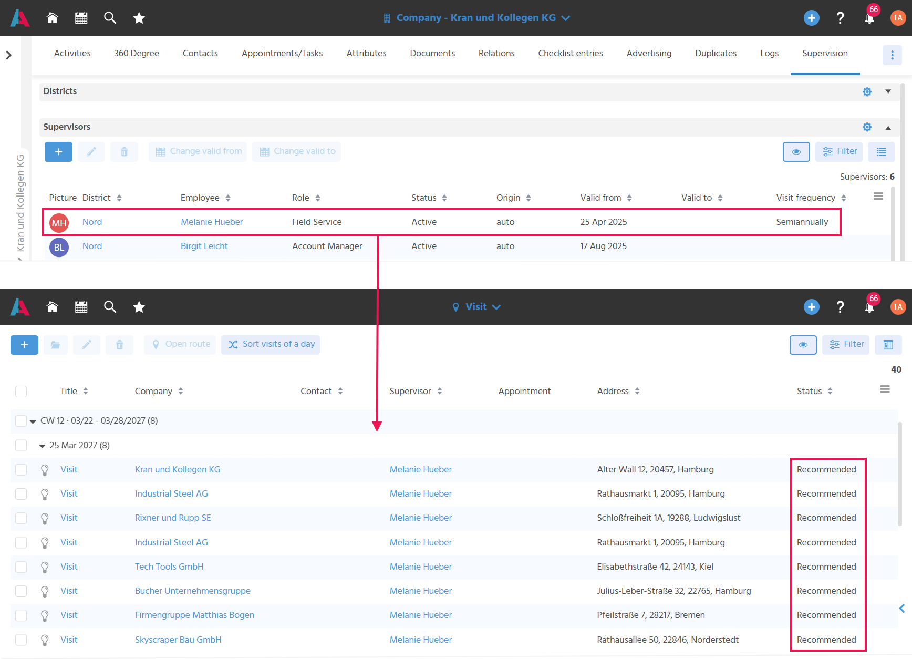Open the calendar icon in the Company header

pos(81,18)
